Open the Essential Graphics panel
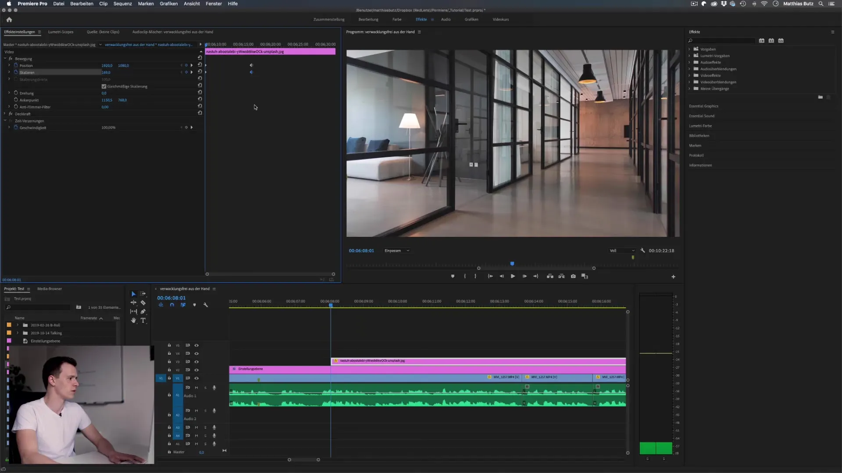The height and width of the screenshot is (473, 842). coord(703,106)
